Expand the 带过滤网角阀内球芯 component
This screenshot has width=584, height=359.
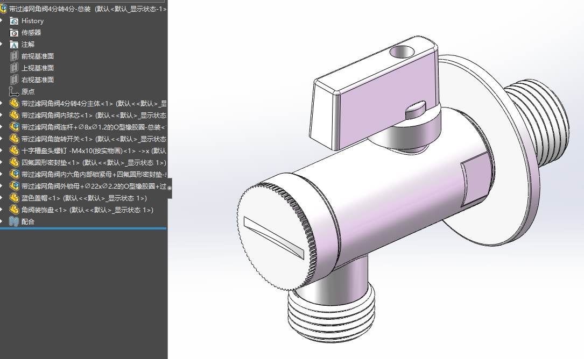[2, 116]
